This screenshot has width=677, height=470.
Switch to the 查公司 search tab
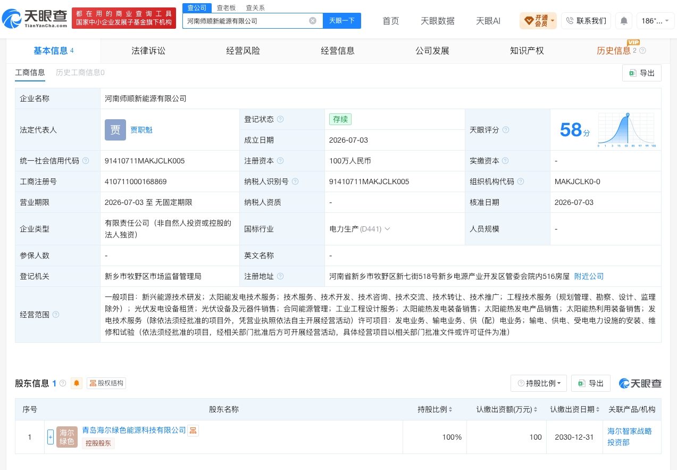(x=196, y=8)
